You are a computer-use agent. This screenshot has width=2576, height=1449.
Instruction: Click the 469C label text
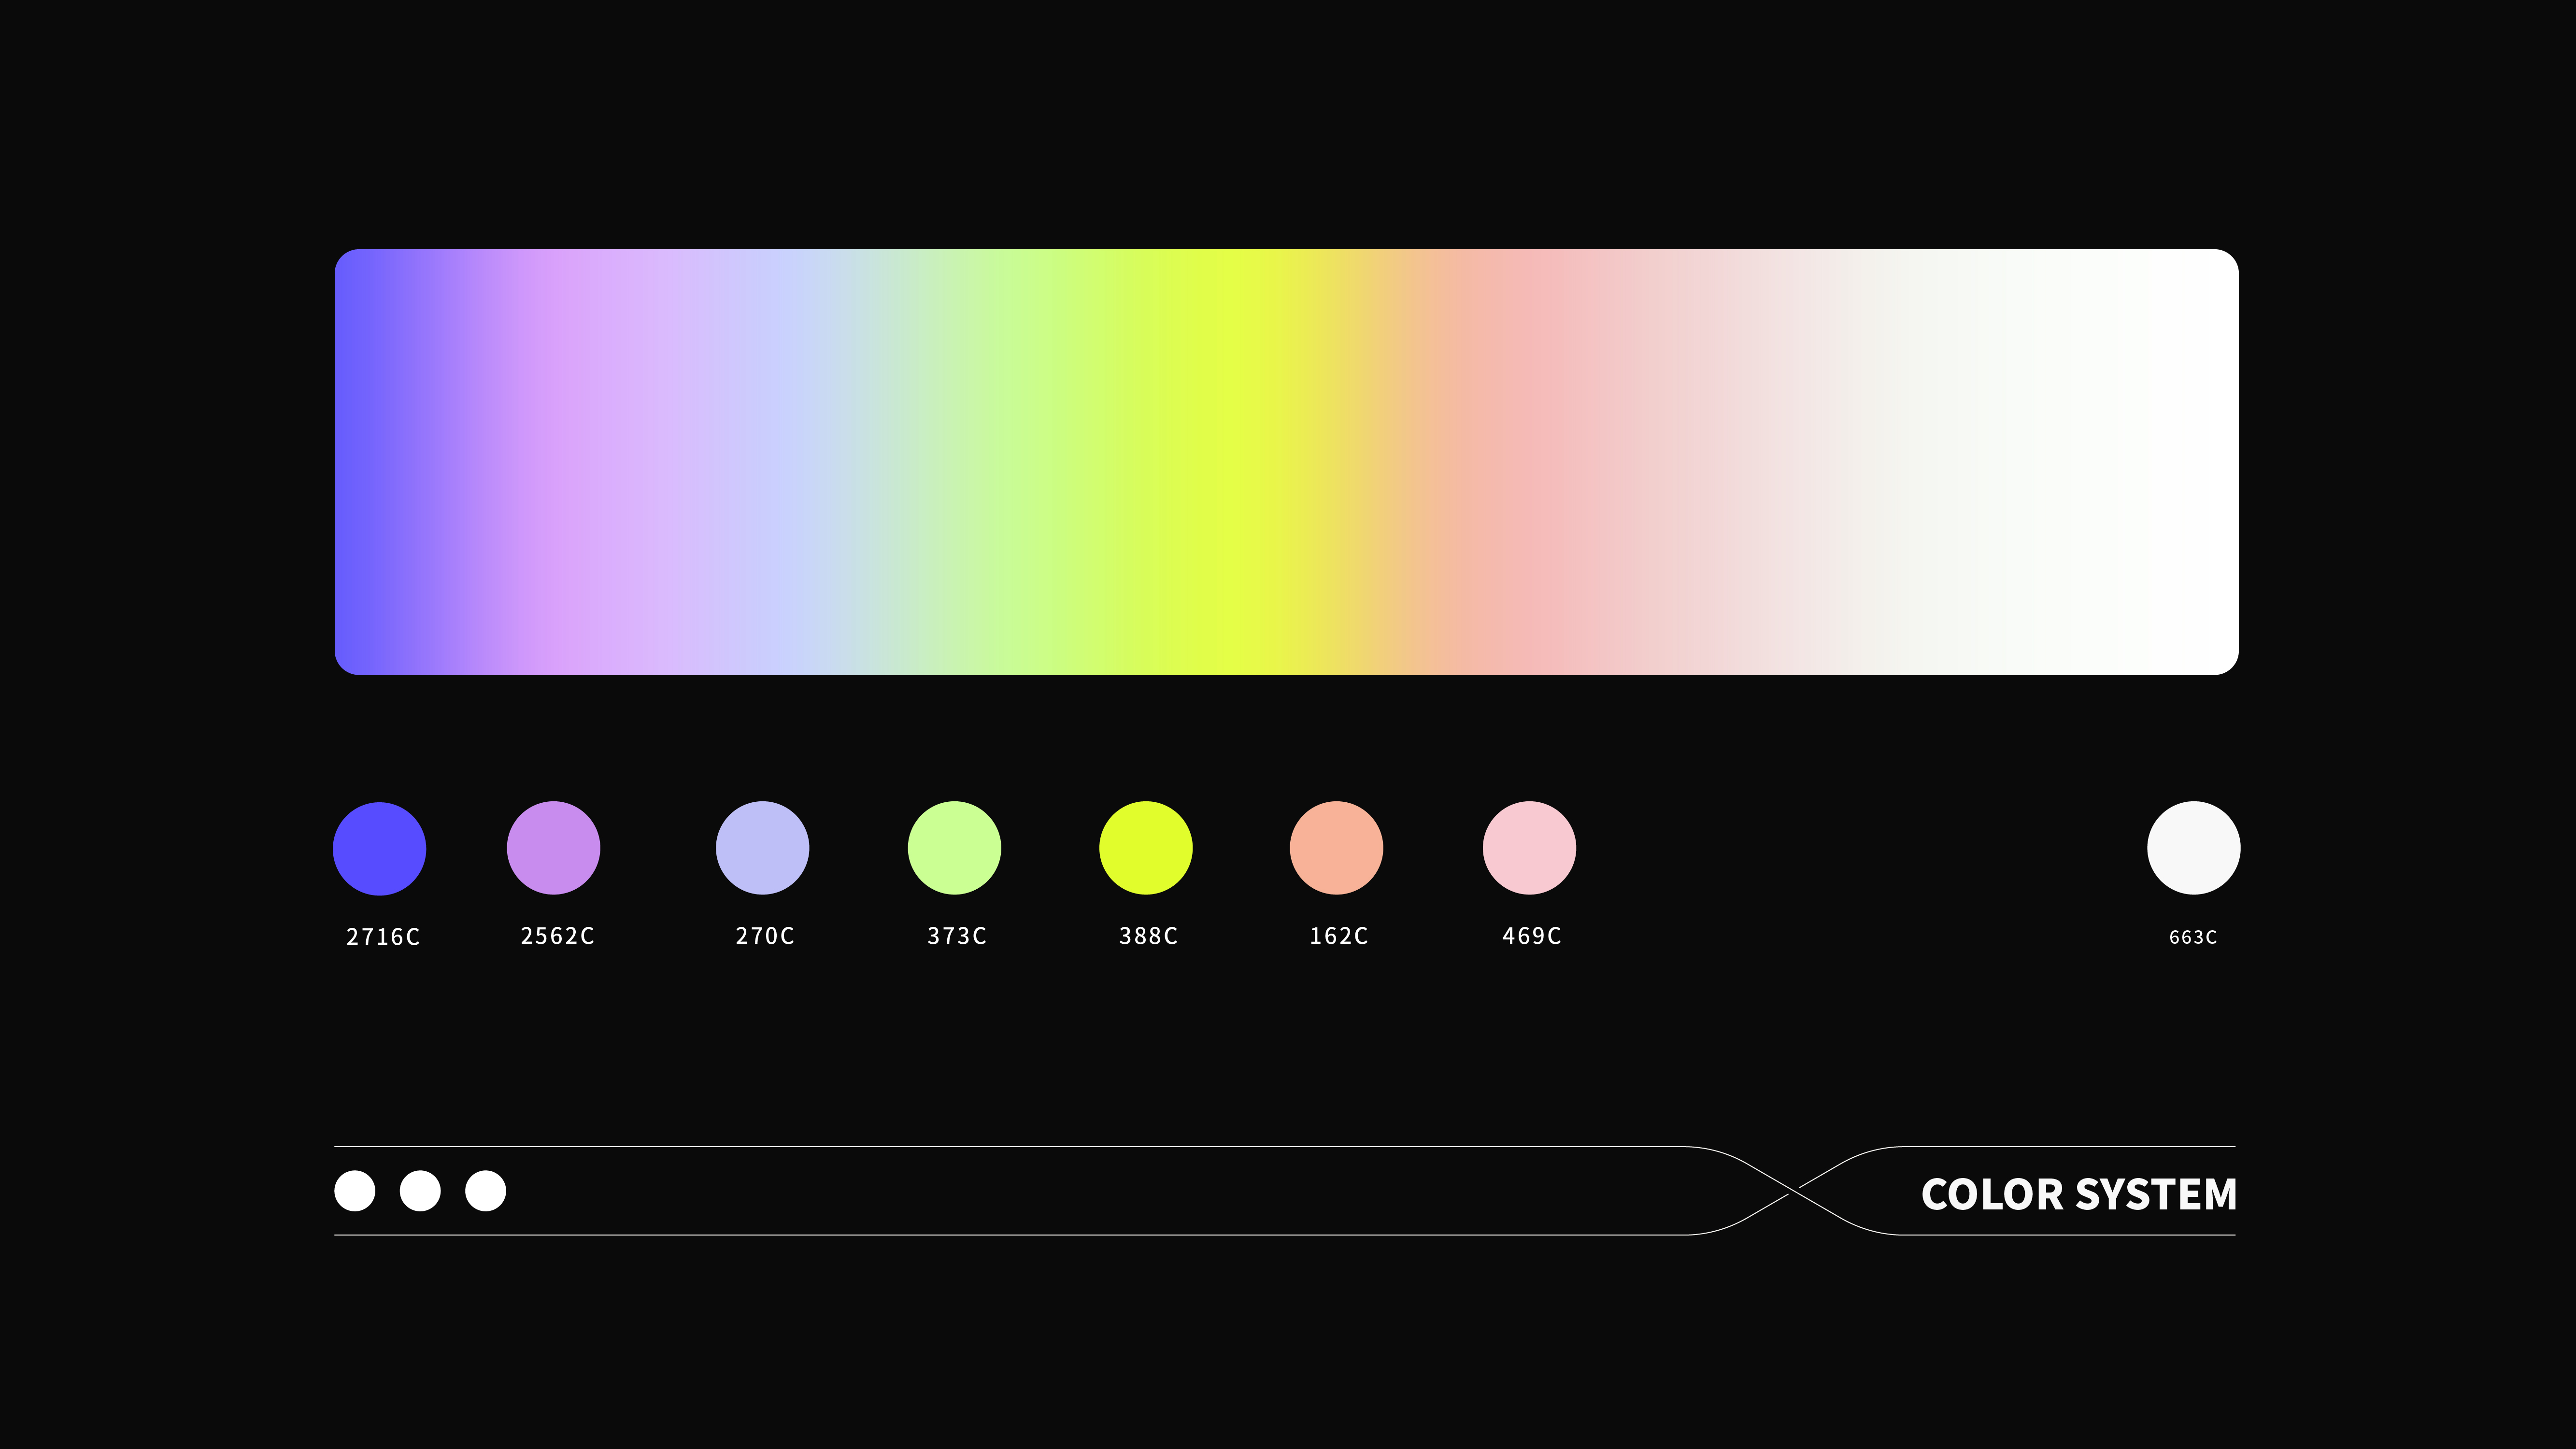[x=1532, y=936]
